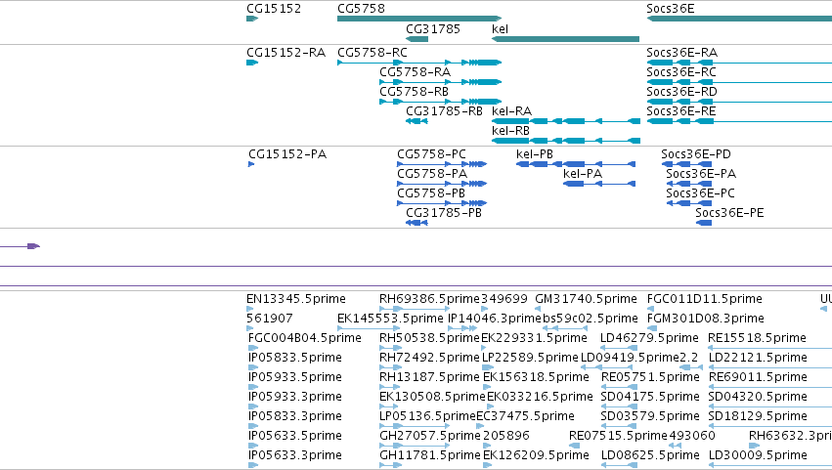Select transcript CG31785-RB
Viewport: 832px width, 470px height.
(444, 111)
